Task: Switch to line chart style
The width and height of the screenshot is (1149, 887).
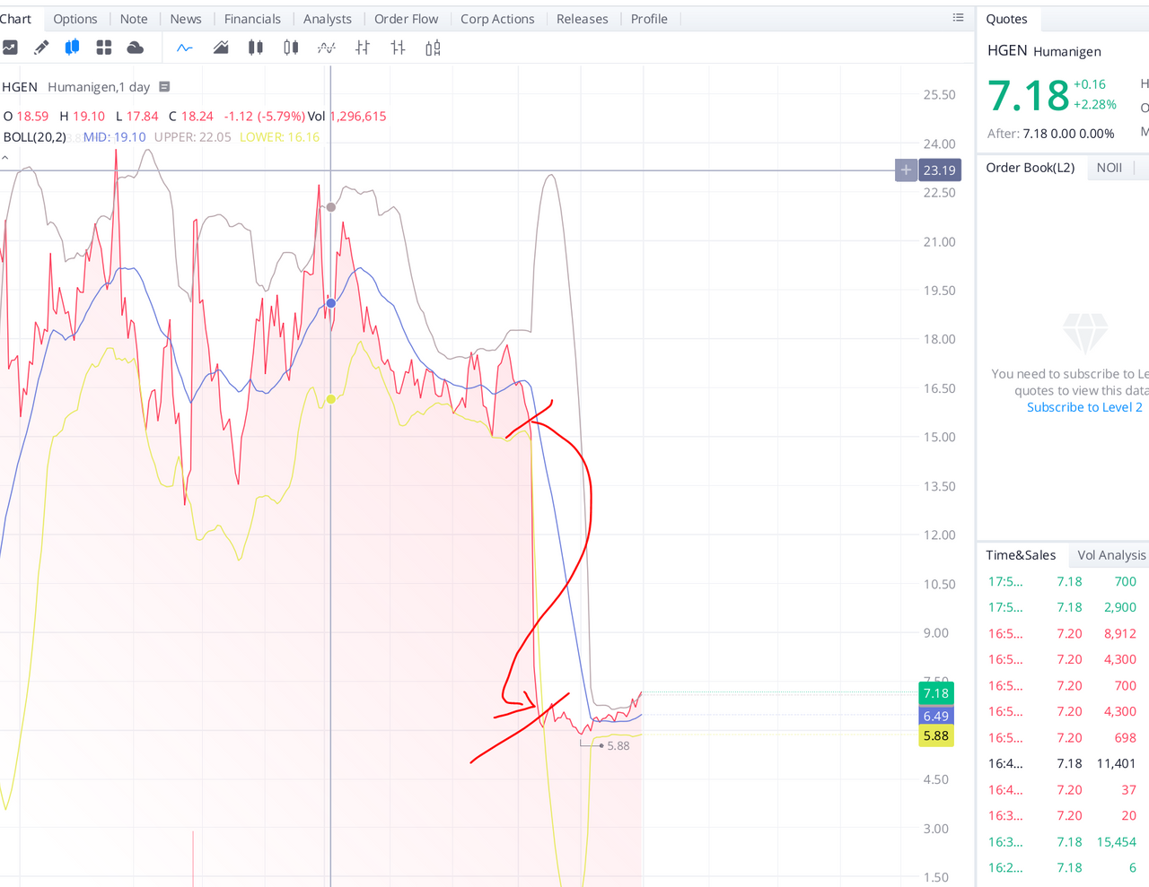Action: (x=185, y=48)
